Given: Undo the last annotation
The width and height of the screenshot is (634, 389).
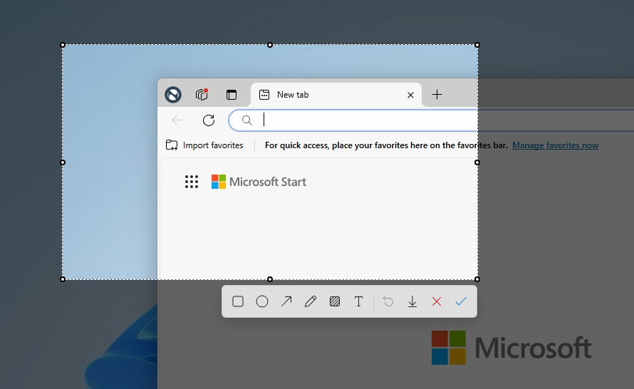Looking at the screenshot, I should coord(388,301).
